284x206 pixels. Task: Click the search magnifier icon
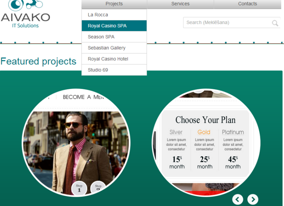pos(275,23)
